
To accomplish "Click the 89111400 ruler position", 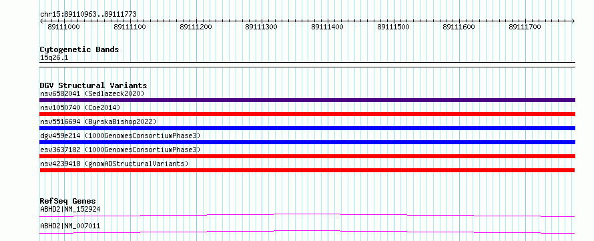I will click(327, 27).
